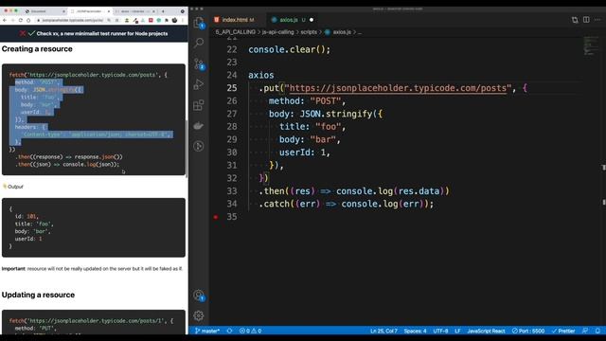606x341 pixels.
Task: Open the Source Control view
Action: coord(199,63)
